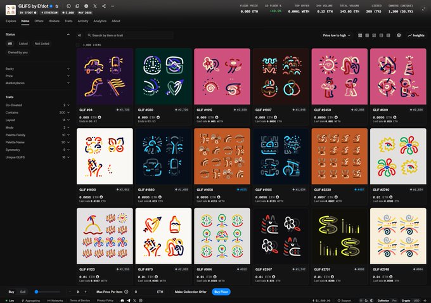Filter by Not Listed status
Viewport: 431px width, 303px height.
tap(42, 44)
